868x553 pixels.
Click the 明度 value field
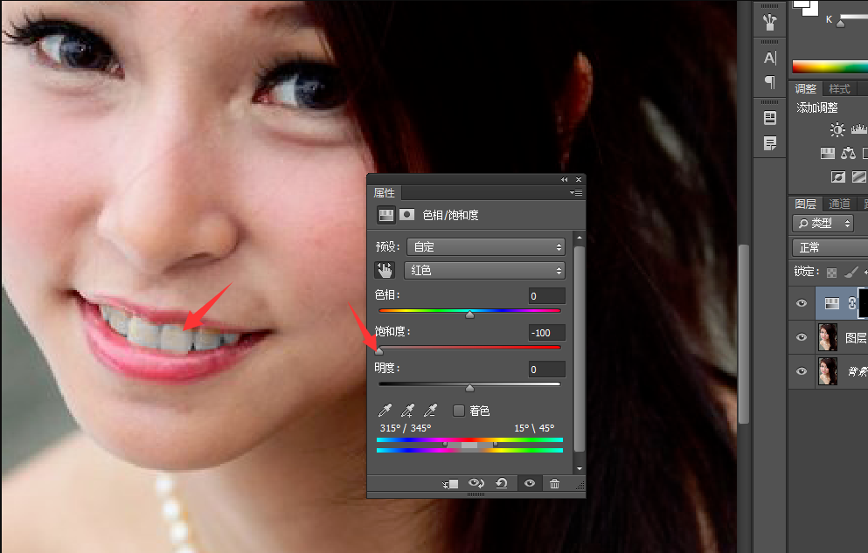546,370
